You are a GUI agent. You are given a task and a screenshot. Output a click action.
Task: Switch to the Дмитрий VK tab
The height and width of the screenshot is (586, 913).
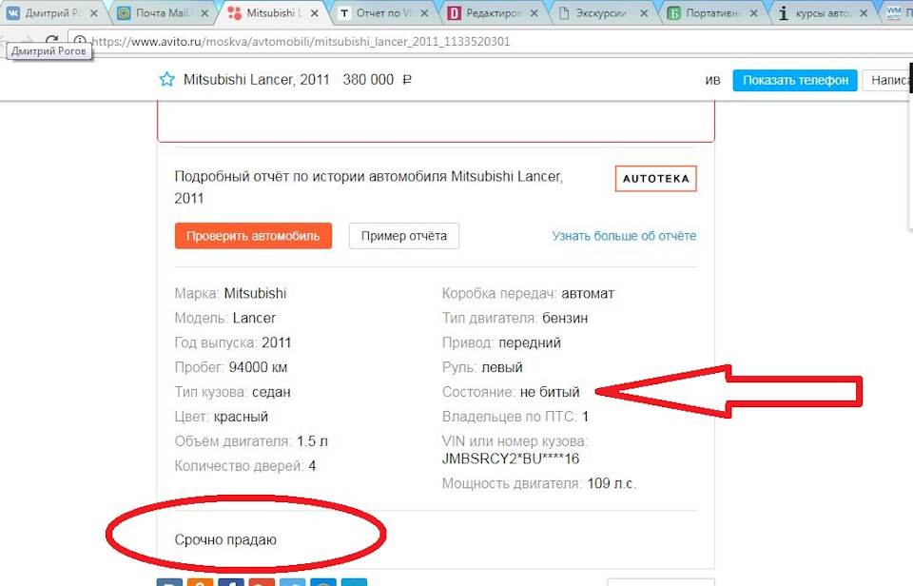(53, 12)
